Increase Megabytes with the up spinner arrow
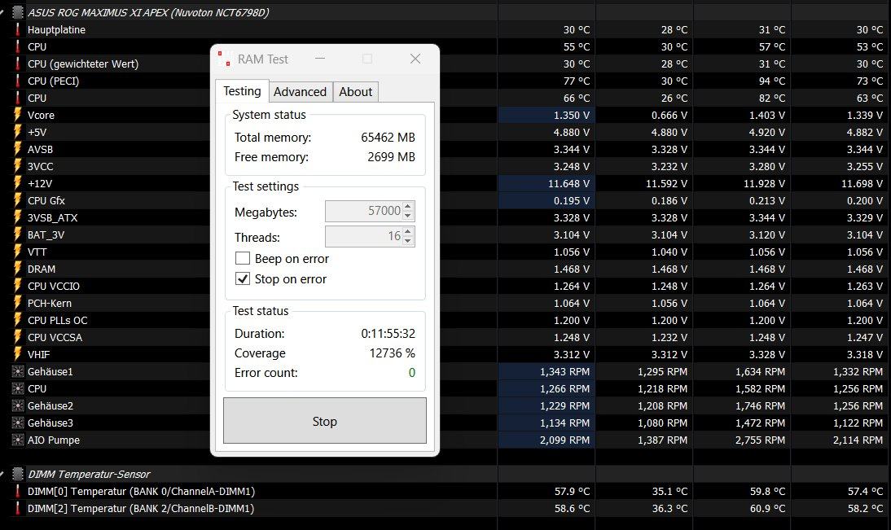 407,207
